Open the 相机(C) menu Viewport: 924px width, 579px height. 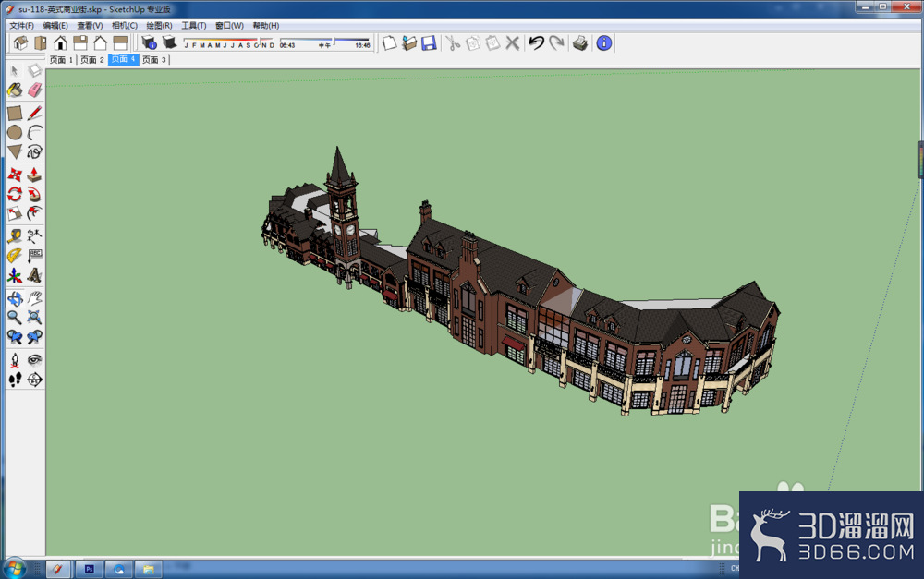click(x=125, y=25)
